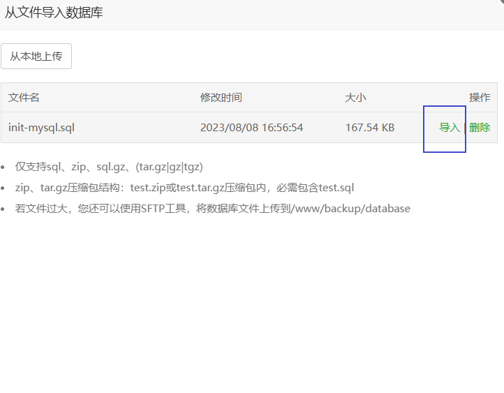Viewport: 504px width, 393px height.
Task: Click the 从文件导入数据库 dialog title
Action: [x=54, y=13]
